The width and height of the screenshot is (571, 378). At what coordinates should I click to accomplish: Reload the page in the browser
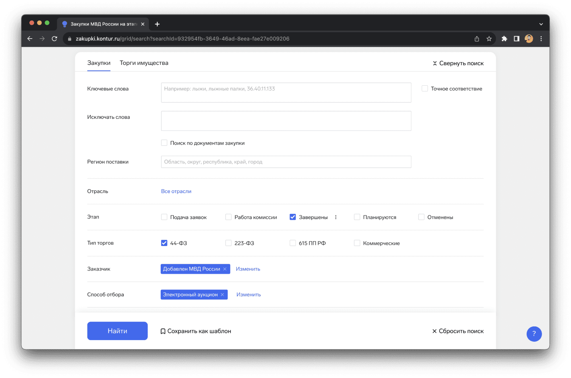[x=54, y=39]
